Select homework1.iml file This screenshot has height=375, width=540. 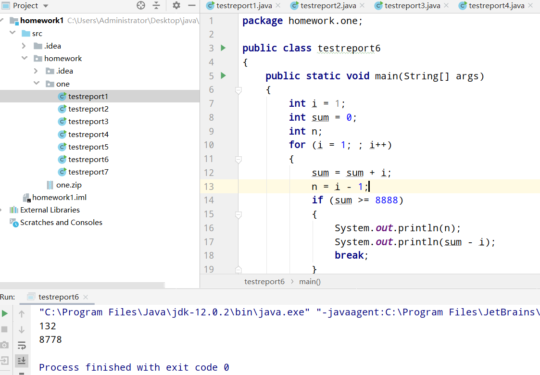(55, 198)
